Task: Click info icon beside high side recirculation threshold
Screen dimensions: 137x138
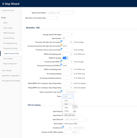Action: 62,41
